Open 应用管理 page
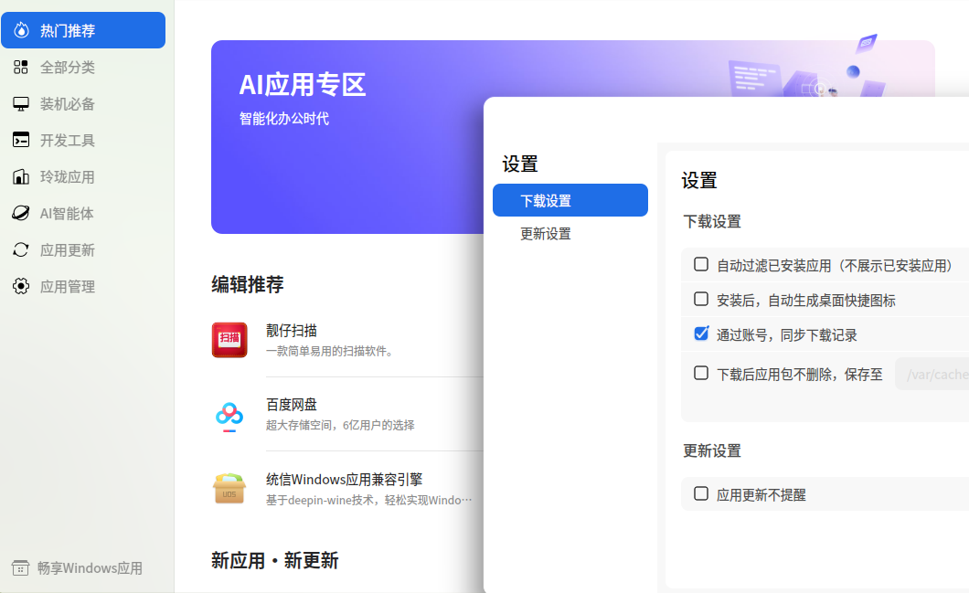 coord(83,286)
